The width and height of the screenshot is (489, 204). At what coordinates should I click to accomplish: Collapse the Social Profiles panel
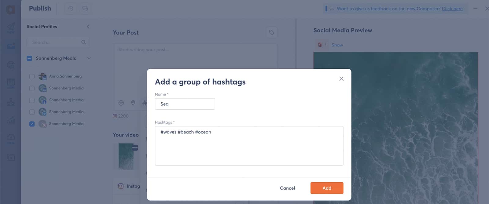[88, 27]
